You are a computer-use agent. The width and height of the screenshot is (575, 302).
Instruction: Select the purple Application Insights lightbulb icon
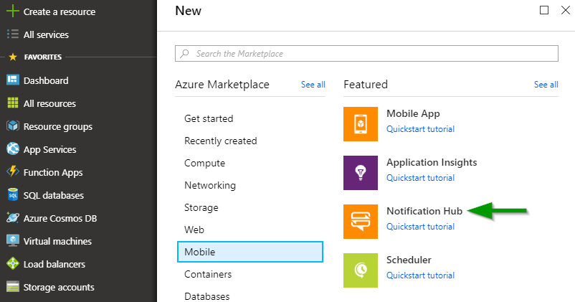tap(361, 173)
